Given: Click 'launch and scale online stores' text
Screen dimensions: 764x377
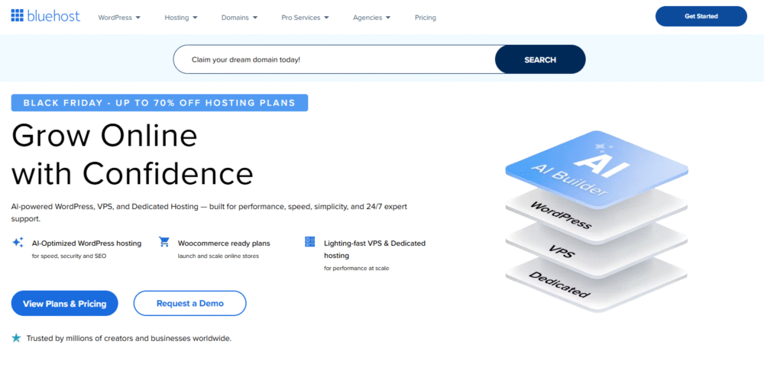Looking at the screenshot, I should tap(219, 256).
